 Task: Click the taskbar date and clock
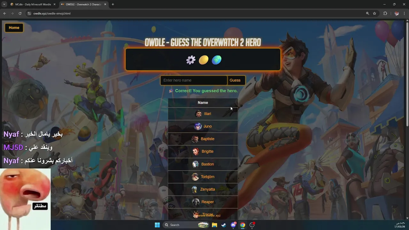[x=400, y=225]
